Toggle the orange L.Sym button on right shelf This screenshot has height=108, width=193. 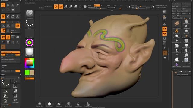(x=165, y=34)
